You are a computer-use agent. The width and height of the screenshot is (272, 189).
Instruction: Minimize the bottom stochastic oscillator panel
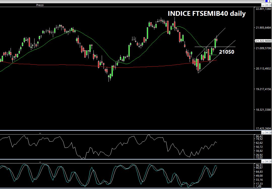(x=263, y=161)
